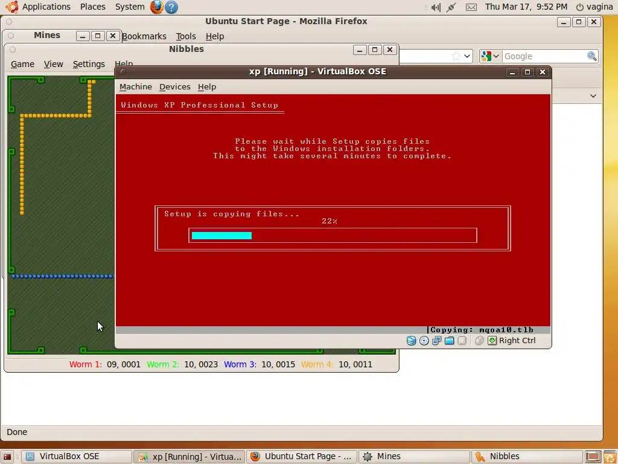618x464 pixels.
Task: Click the CD/DVD drive indicator in VirtualBox
Action: (424, 341)
